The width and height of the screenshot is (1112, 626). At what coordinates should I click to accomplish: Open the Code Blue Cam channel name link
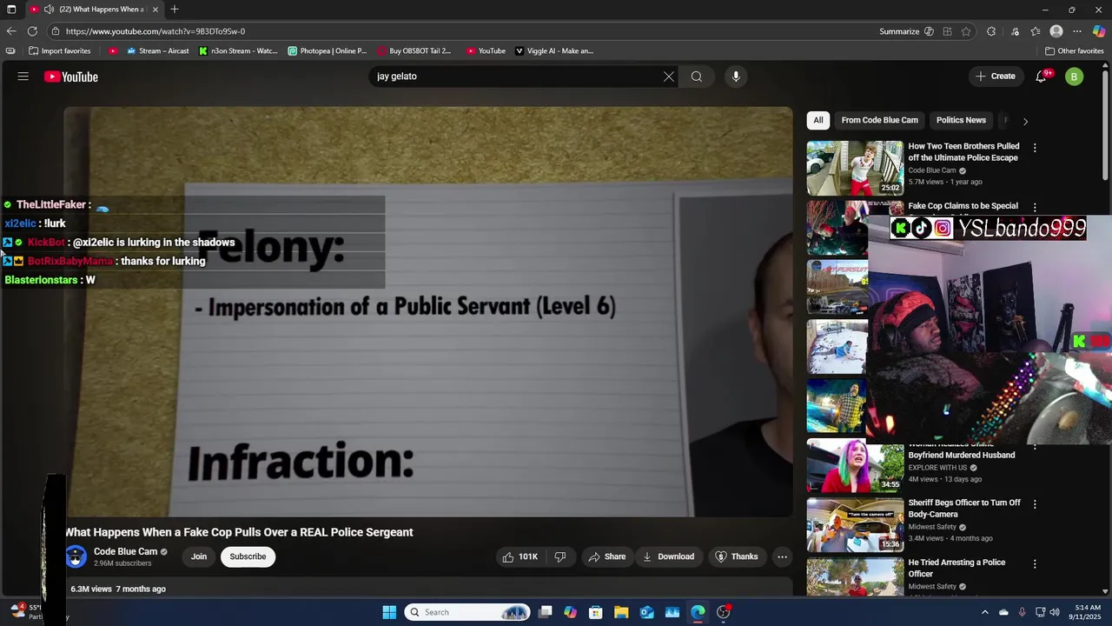pos(125,551)
